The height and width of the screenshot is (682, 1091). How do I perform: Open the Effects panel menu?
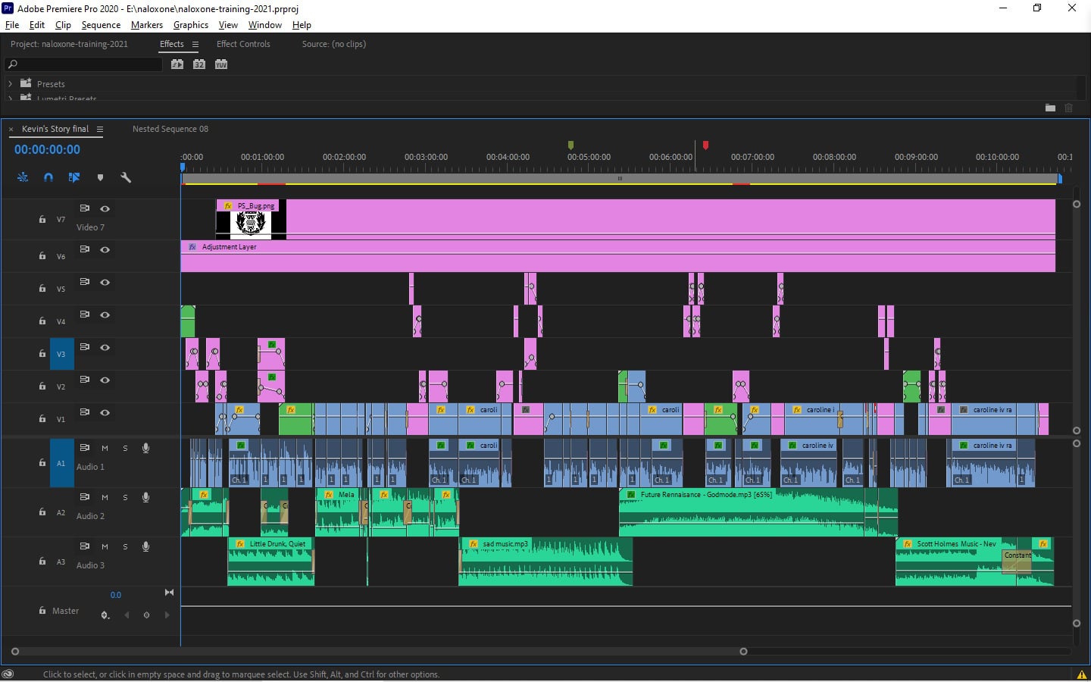pyautogui.click(x=195, y=45)
